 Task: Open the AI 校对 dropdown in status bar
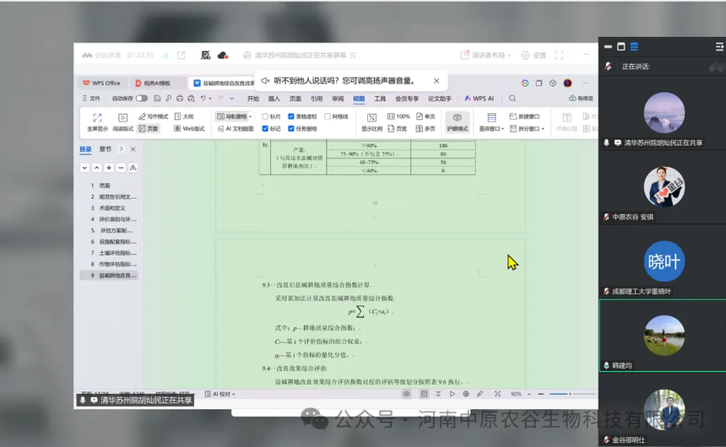point(220,394)
